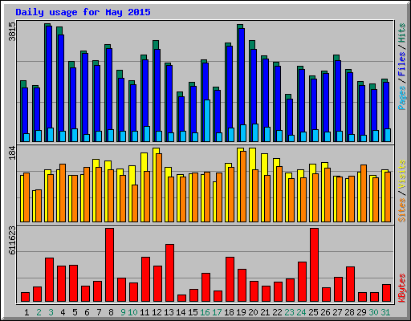Click day 21 on the x-axis

(265, 312)
